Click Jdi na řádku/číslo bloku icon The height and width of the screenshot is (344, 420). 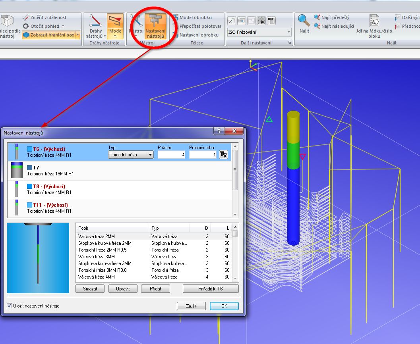tap(374, 21)
